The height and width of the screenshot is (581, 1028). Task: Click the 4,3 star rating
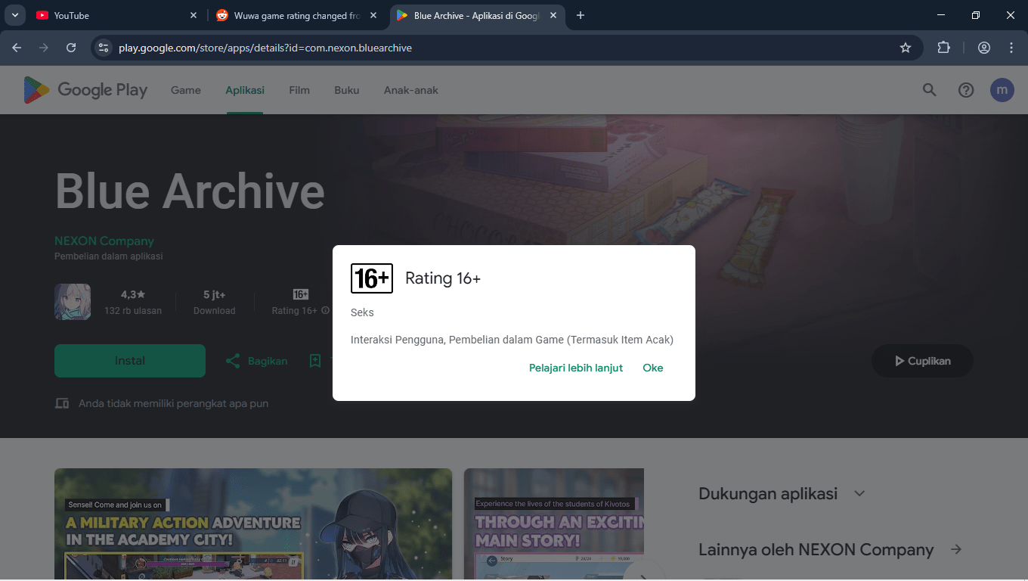[133, 294]
